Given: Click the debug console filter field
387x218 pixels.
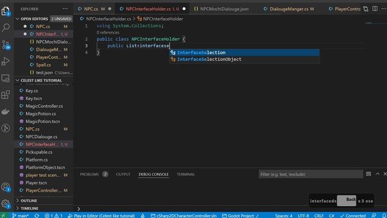Looking at the screenshot, I should (x=310, y=174).
